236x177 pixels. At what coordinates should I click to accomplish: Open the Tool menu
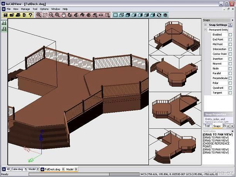click(35, 9)
